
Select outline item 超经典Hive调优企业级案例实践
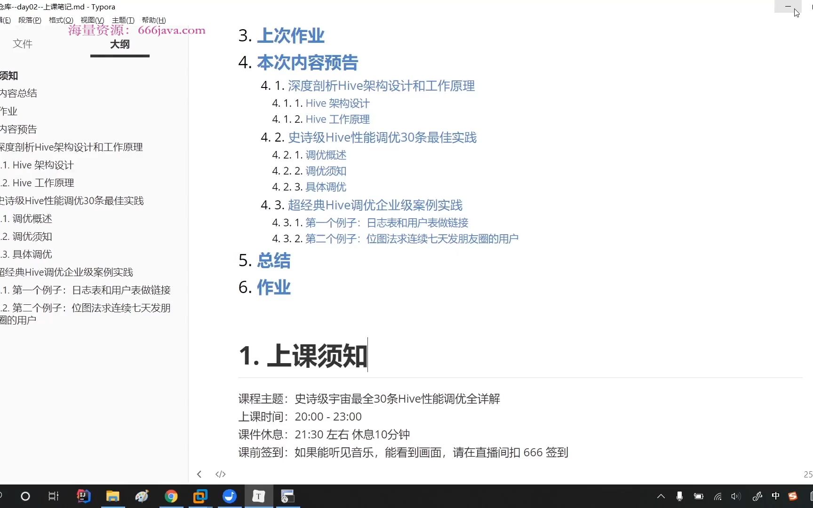[x=66, y=272]
